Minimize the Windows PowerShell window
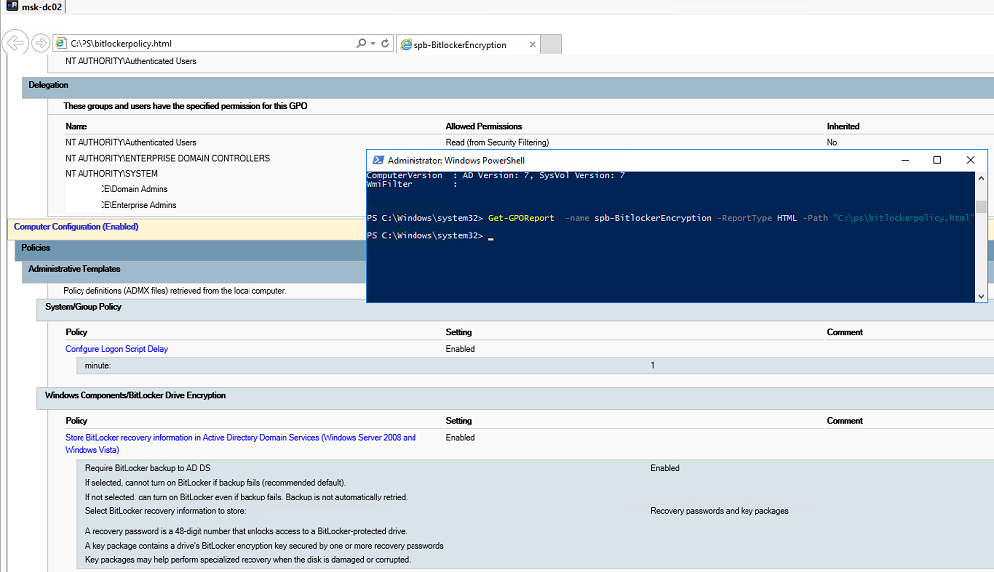 (905, 160)
